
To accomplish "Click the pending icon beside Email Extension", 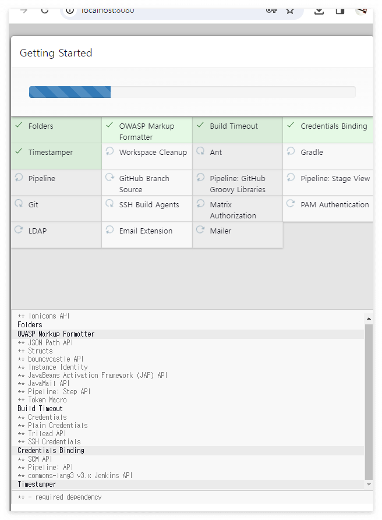I will tap(109, 229).
